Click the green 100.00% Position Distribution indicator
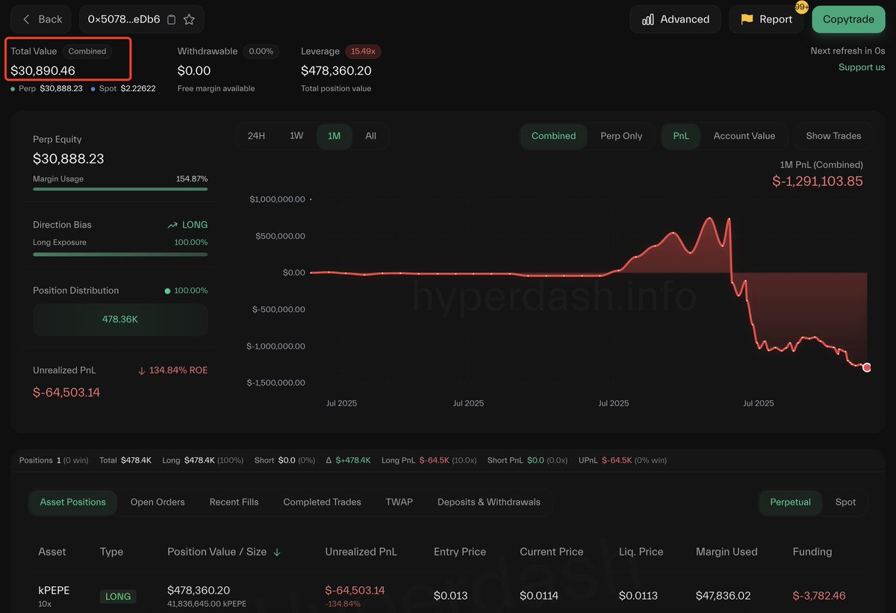Image resolution: width=896 pixels, height=613 pixels. coord(186,290)
